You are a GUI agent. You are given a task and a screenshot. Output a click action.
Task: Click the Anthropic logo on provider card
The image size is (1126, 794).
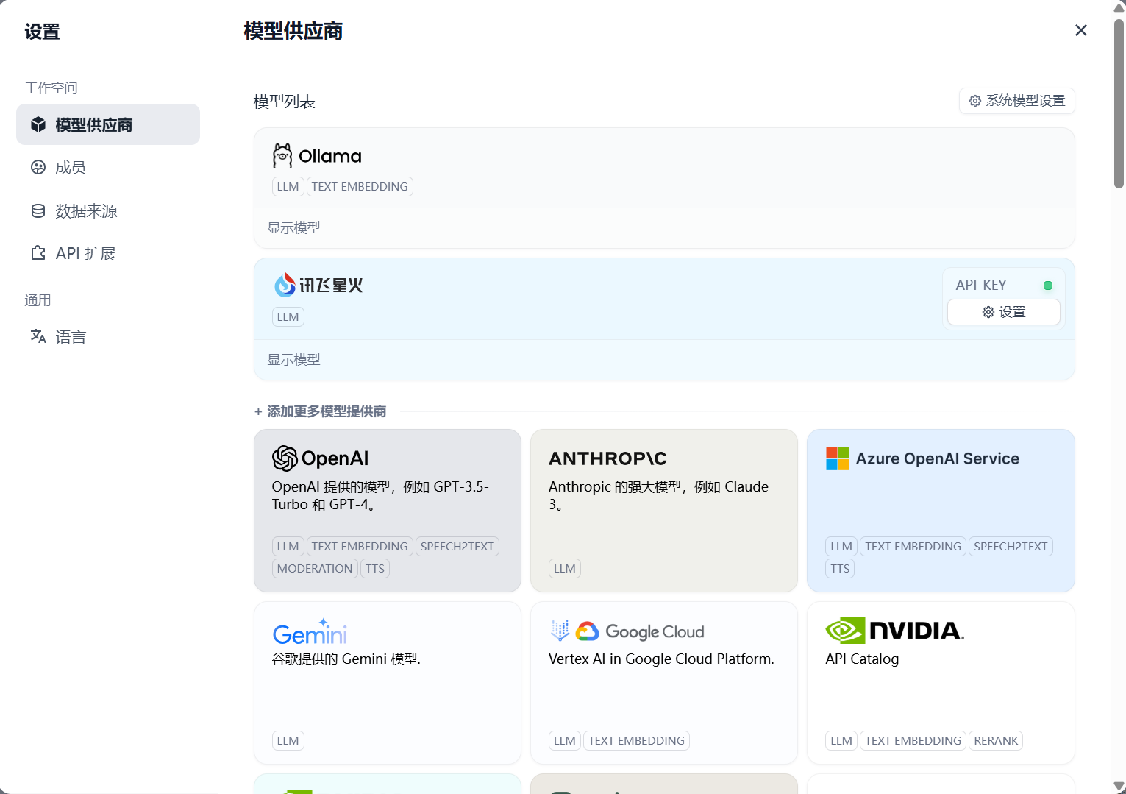(x=607, y=458)
